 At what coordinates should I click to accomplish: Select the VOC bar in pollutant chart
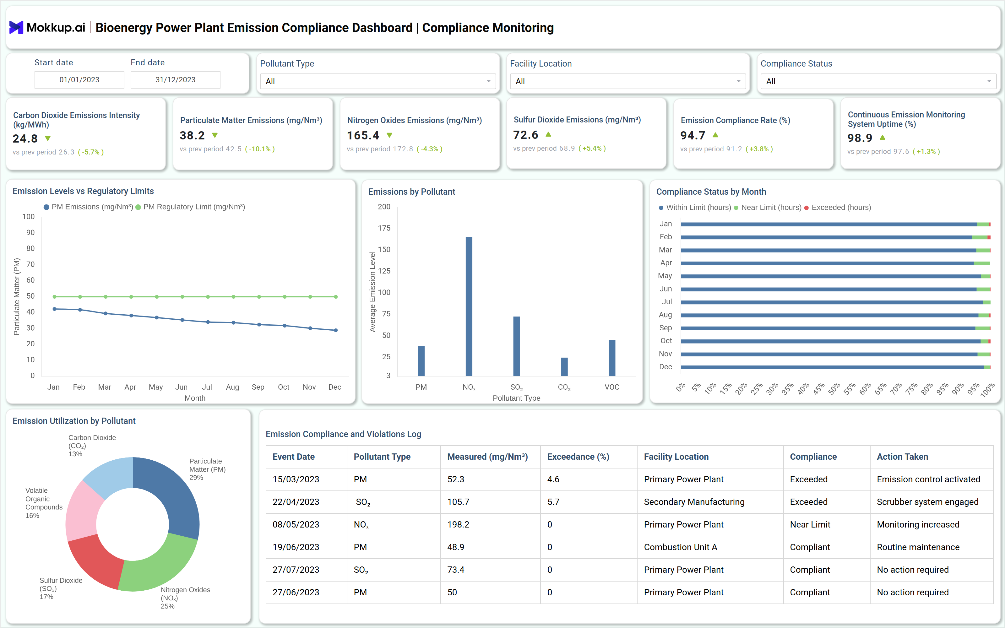click(x=612, y=358)
